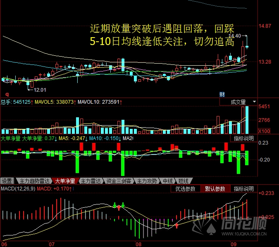279x247 pixels.
Task: Switch to 主力趋势雷达 tab
Action: click(34, 181)
